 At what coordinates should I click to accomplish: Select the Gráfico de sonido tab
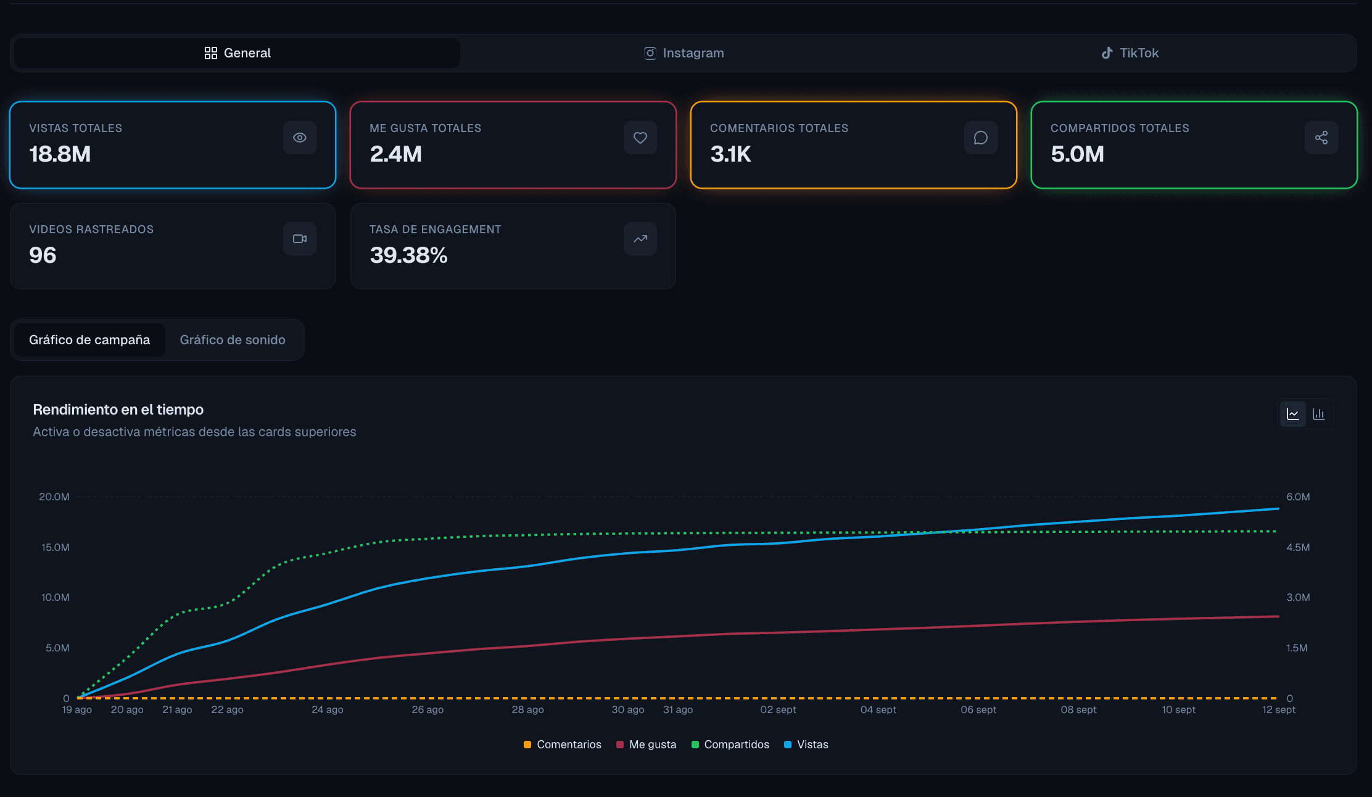click(x=233, y=340)
